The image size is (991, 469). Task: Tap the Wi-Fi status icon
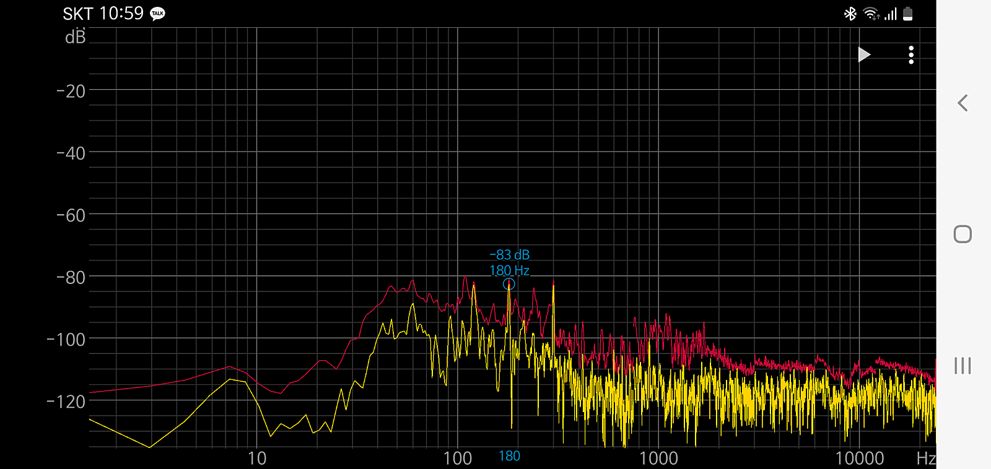[871, 14]
